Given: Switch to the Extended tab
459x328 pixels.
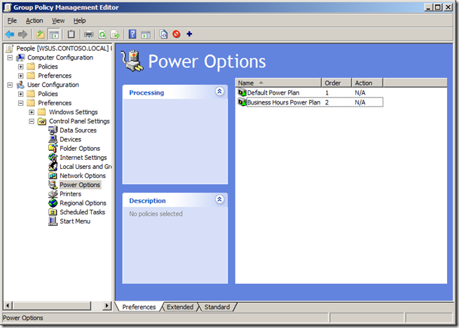Looking at the screenshot, I should (x=180, y=307).
